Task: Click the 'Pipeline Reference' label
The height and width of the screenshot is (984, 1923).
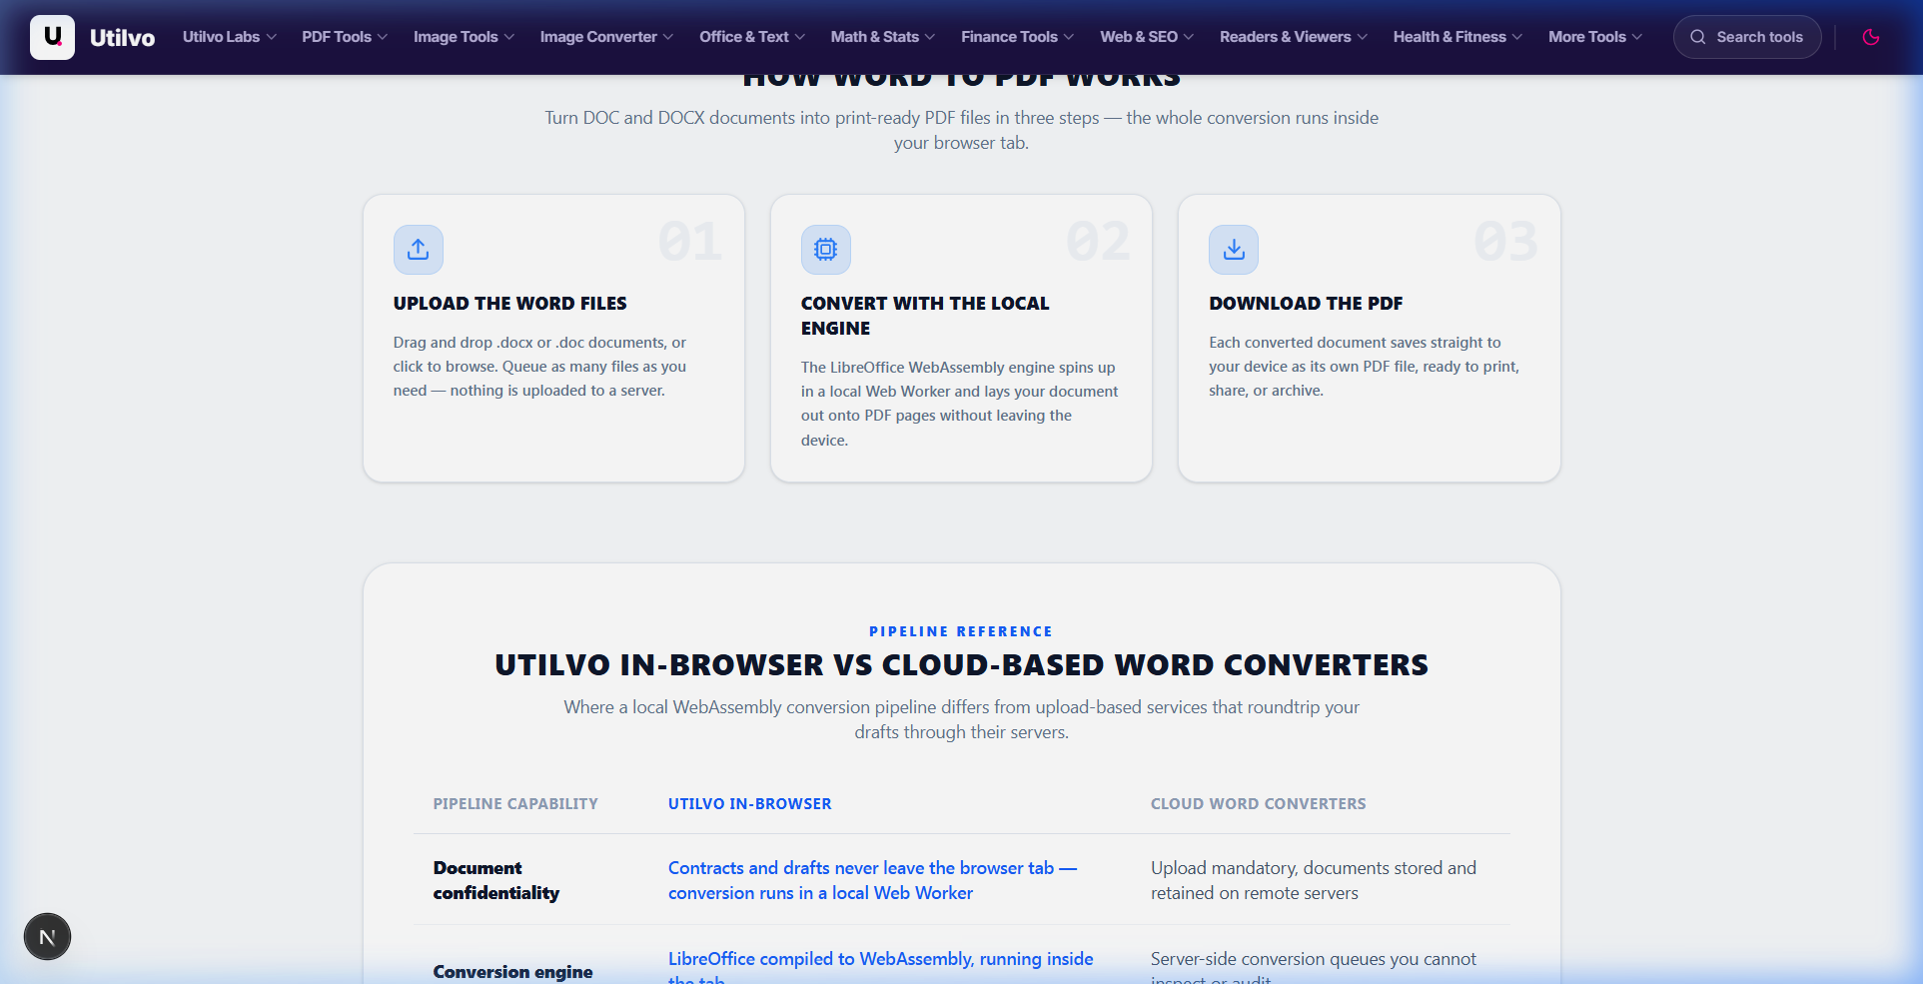Action: 961,631
